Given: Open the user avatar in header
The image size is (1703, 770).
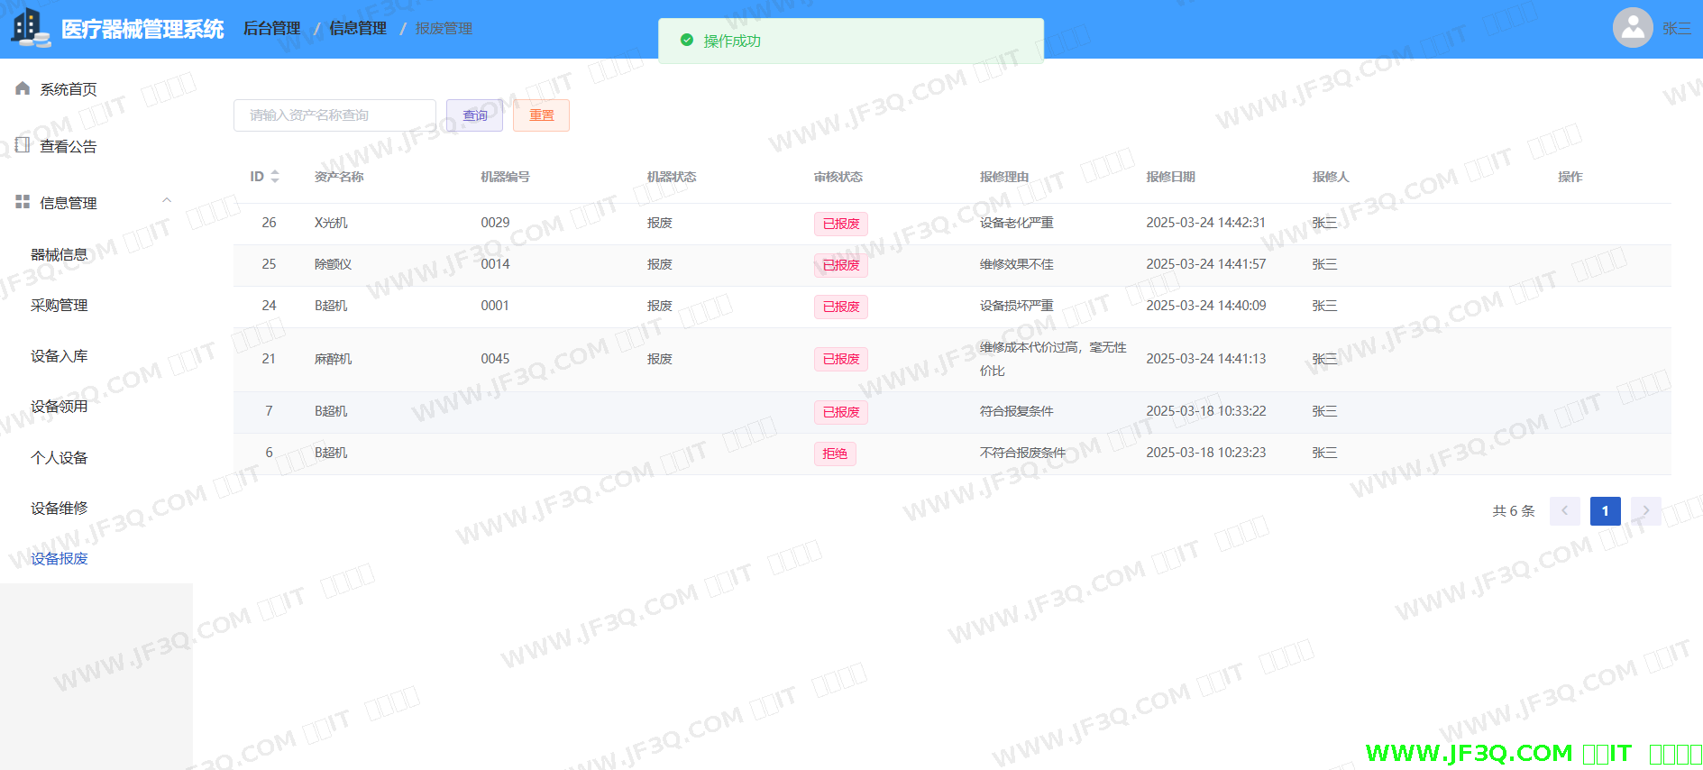Looking at the screenshot, I should [x=1632, y=28].
